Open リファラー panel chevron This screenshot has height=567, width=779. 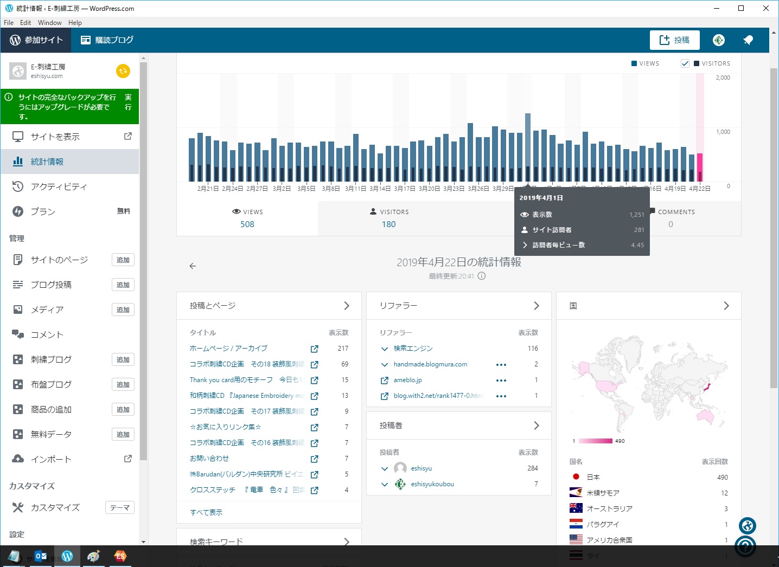pyautogui.click(x=537, y=306)
